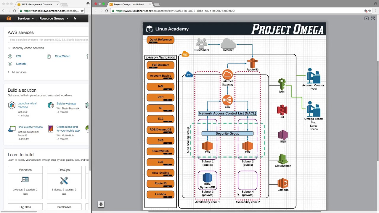The width and height of the screenshot is (379, 213).
Task: Open the Websites learning card
Action: pos(25,183)
